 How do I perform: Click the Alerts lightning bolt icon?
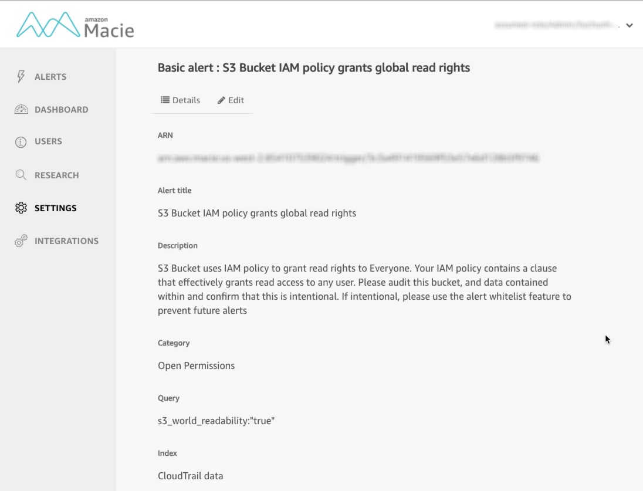pos(21,76)
